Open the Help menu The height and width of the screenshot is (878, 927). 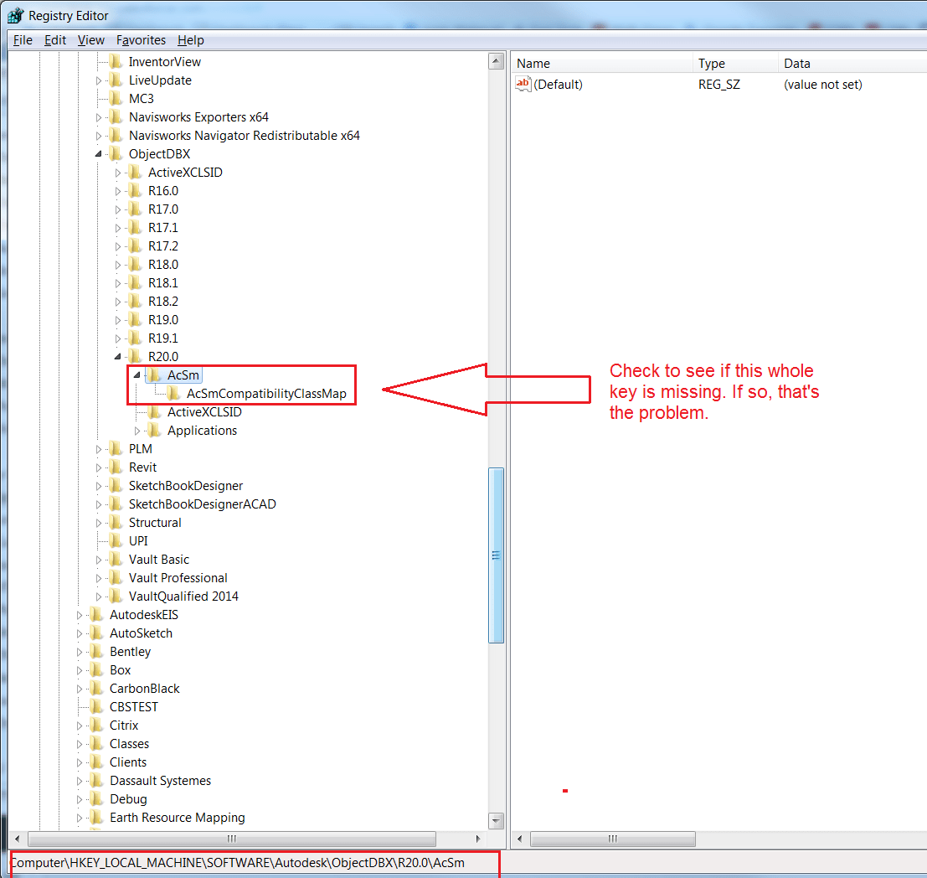pos(190,40)
